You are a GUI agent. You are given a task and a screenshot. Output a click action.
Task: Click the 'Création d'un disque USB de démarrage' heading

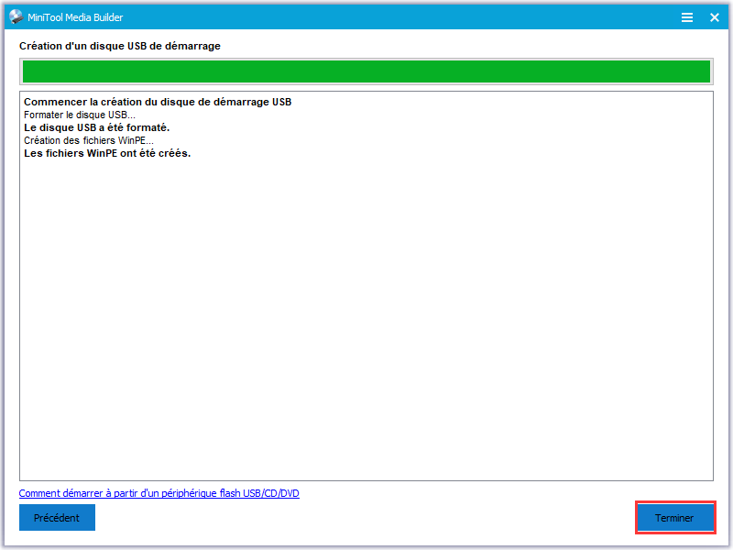pyautogui.click(x=120, y=46)
